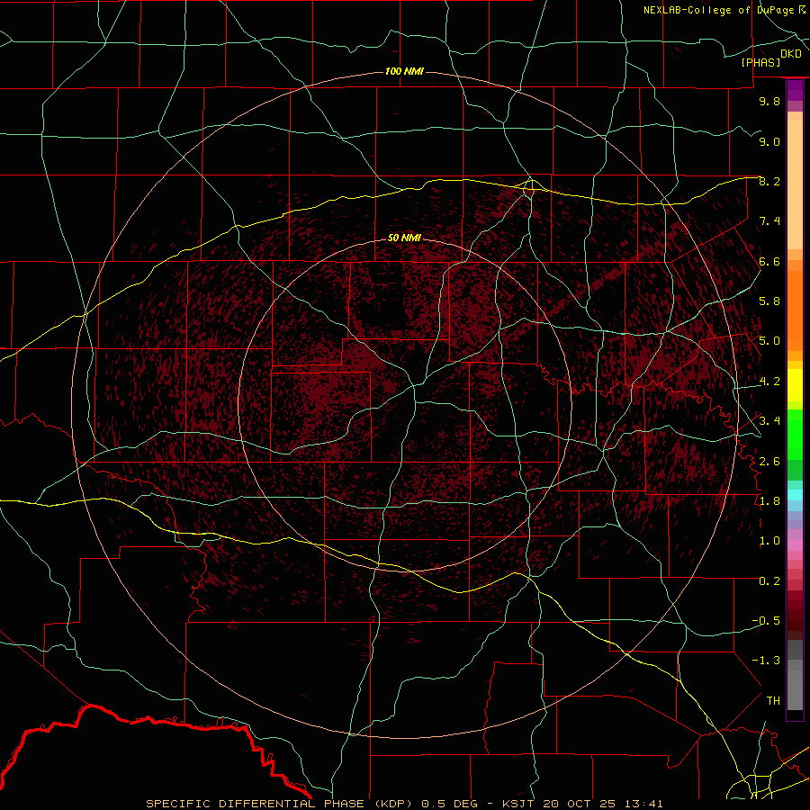Pick the yellow band of the color scale

click(x=795, y=385)
